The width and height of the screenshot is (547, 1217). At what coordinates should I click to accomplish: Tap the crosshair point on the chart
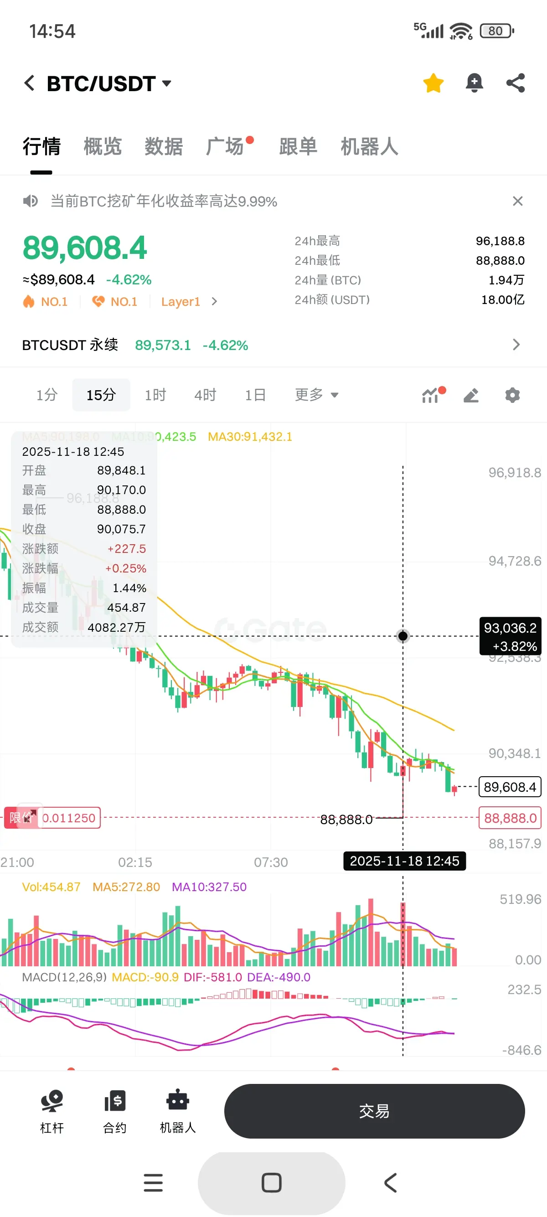(403, 636)
